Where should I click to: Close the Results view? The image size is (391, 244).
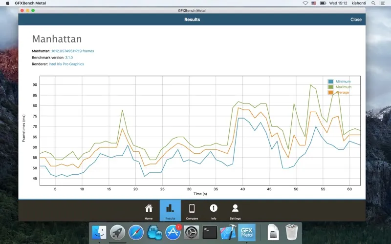pos(356,20)
